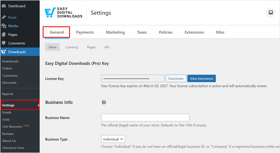The width and height of the screenshot is (280, 153).
Task: Open the About Us submenu link
Action: 9,141
